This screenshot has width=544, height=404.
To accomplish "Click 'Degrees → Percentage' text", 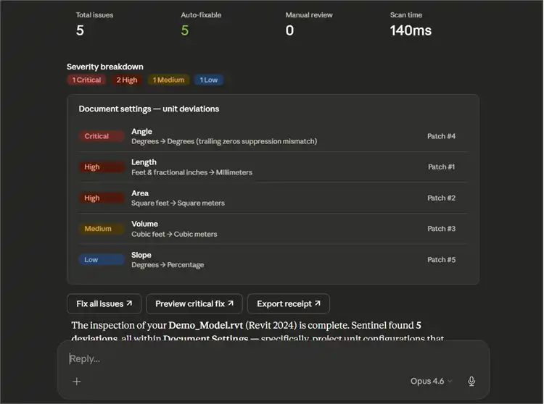I will 168,265.
